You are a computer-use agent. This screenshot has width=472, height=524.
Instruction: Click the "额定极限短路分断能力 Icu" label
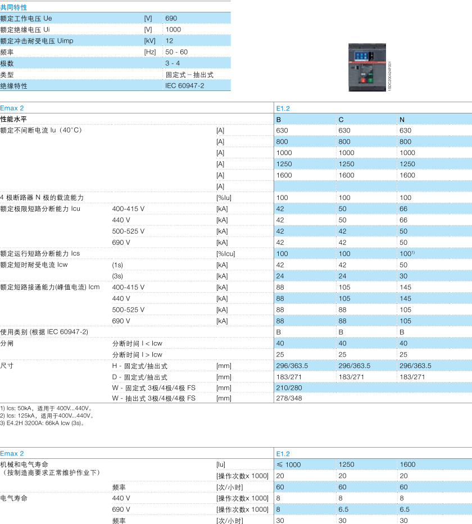pyautogui.click(x=40, y=209)
